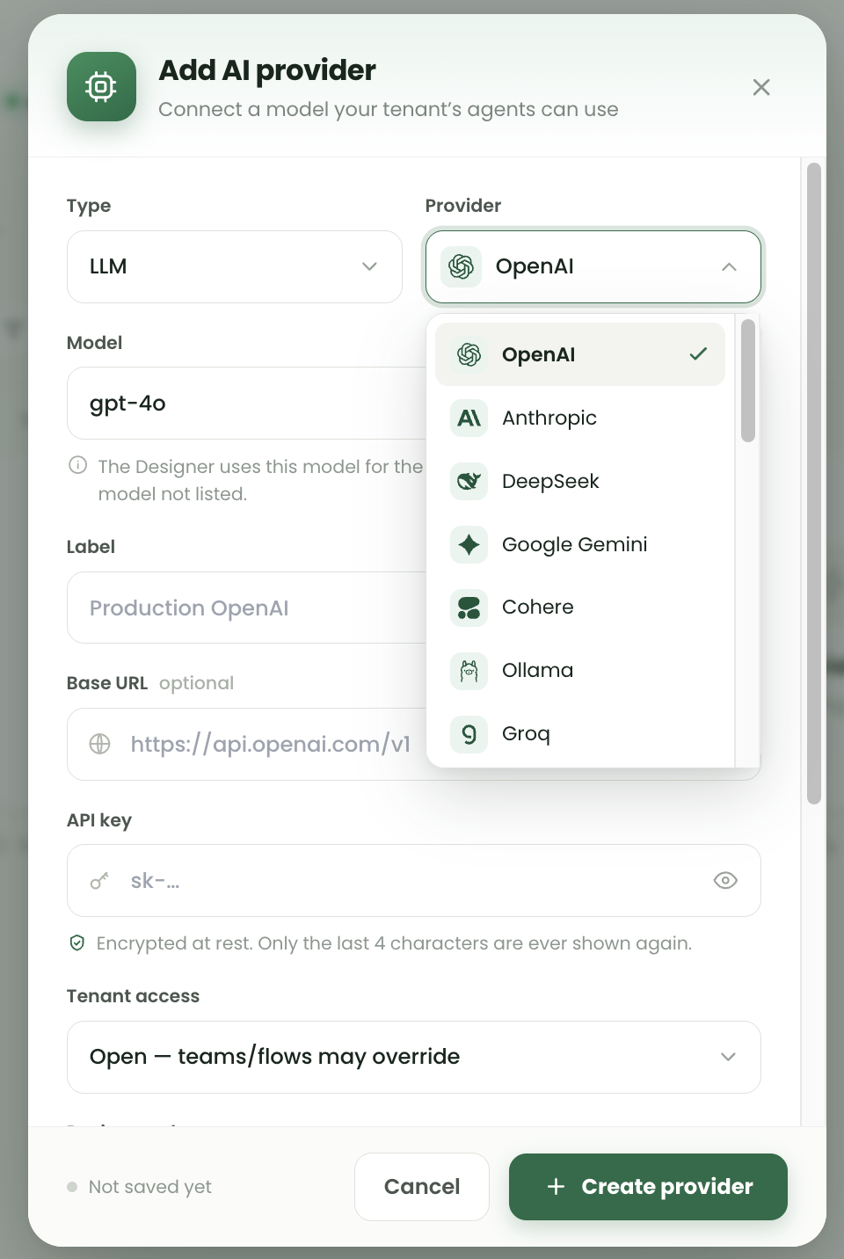Viewport: 844px width, 1259px height.
Task: Click the chip icon in dialog header
Action: 101,86
